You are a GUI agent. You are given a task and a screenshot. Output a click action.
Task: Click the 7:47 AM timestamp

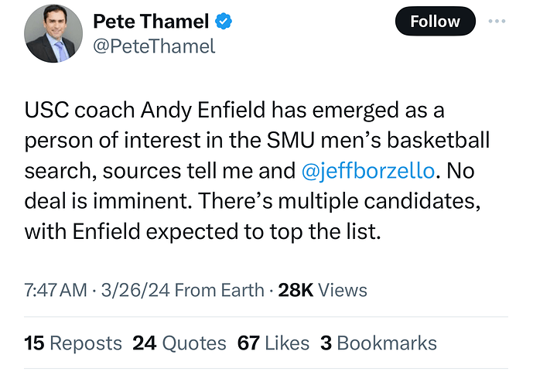click(56, 291)
